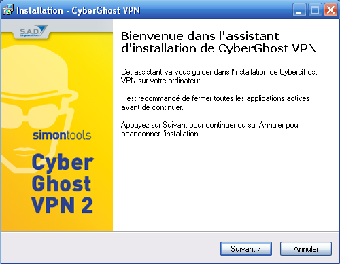Open the installer system menu icon
The height and width of the screenshot is (264, 340).
point(8,10)
